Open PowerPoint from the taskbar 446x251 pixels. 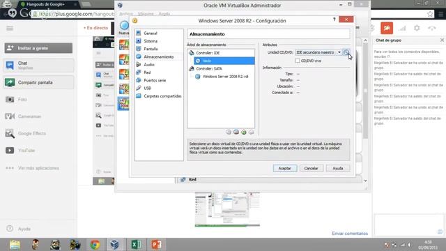click(156, 245)
